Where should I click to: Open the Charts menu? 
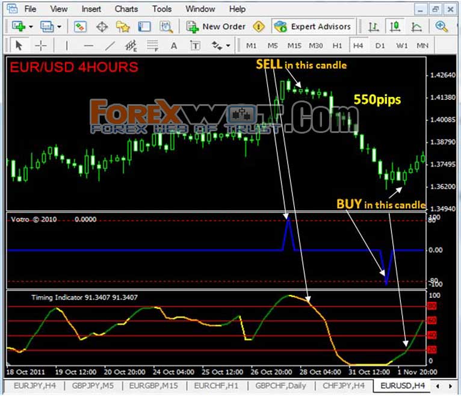point(126,9)
